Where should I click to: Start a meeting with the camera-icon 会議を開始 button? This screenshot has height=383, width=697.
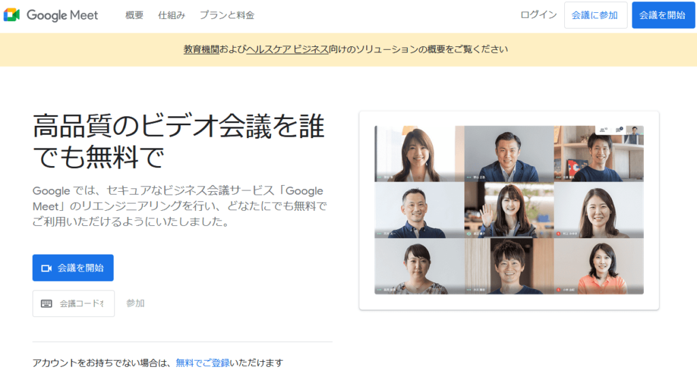coord(73,268)
